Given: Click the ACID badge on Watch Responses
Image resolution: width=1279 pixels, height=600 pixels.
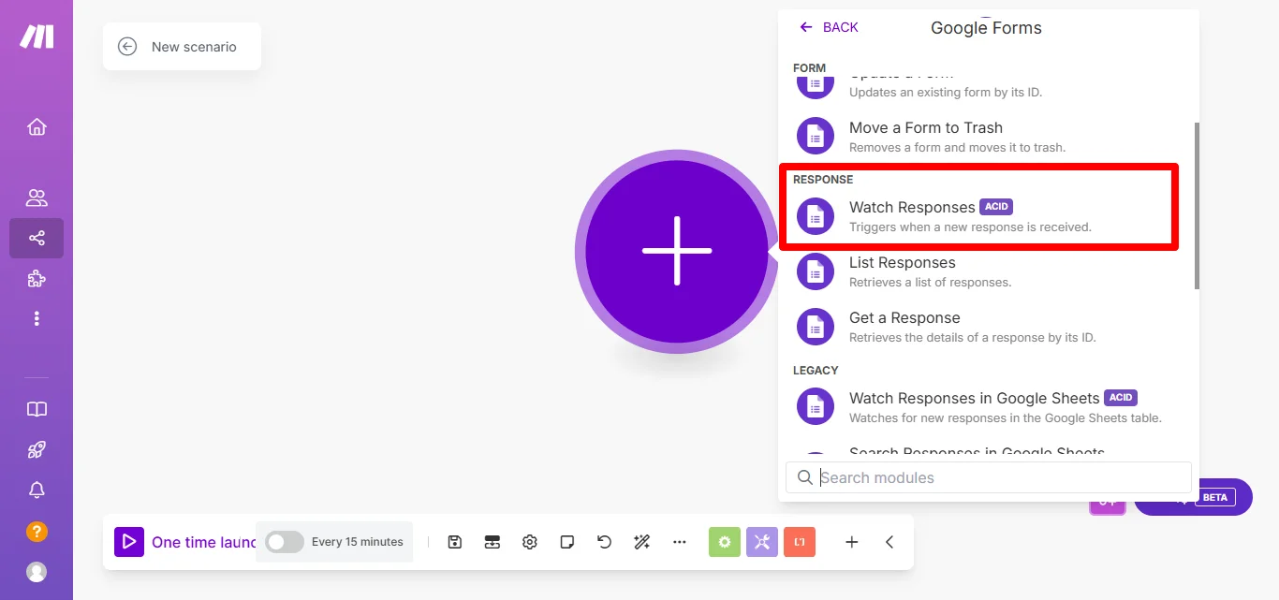Looking at the screenshot, I should [996, 207].
